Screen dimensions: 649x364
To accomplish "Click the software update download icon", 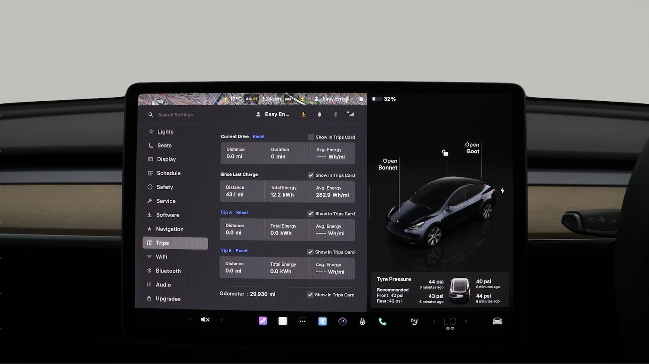I will click(303, 114).
